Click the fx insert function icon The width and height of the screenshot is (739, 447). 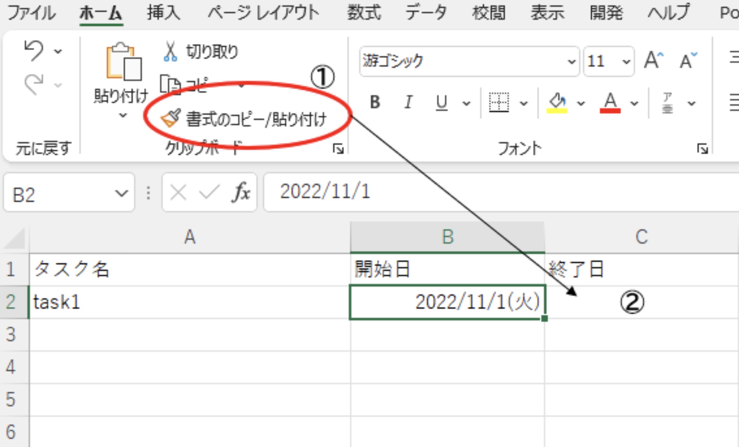point(241,192)
